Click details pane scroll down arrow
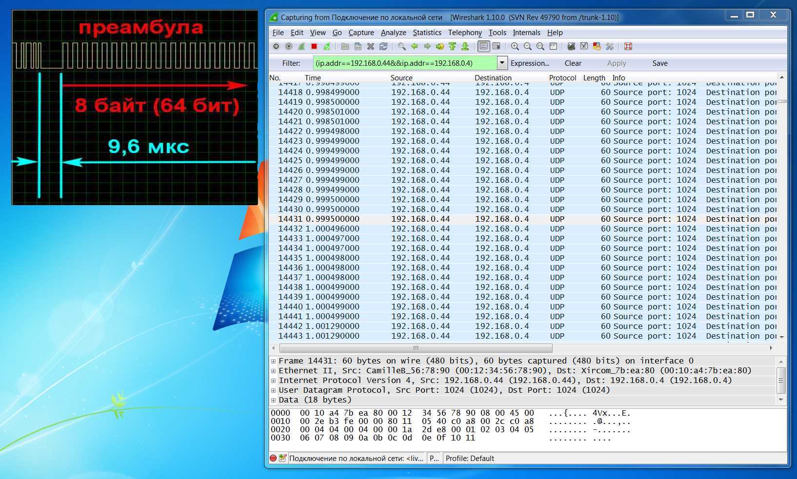This screenshot has width=797, height=479. coord(781,400)
